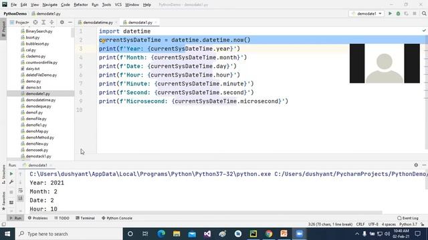Open the Python Console tab
The height and width of the screenshot is (240, 428).
(x=117, y=218)
